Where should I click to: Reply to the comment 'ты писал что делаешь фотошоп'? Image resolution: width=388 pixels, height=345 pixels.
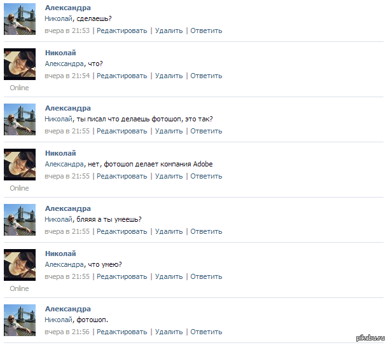[x=206, y=132]
